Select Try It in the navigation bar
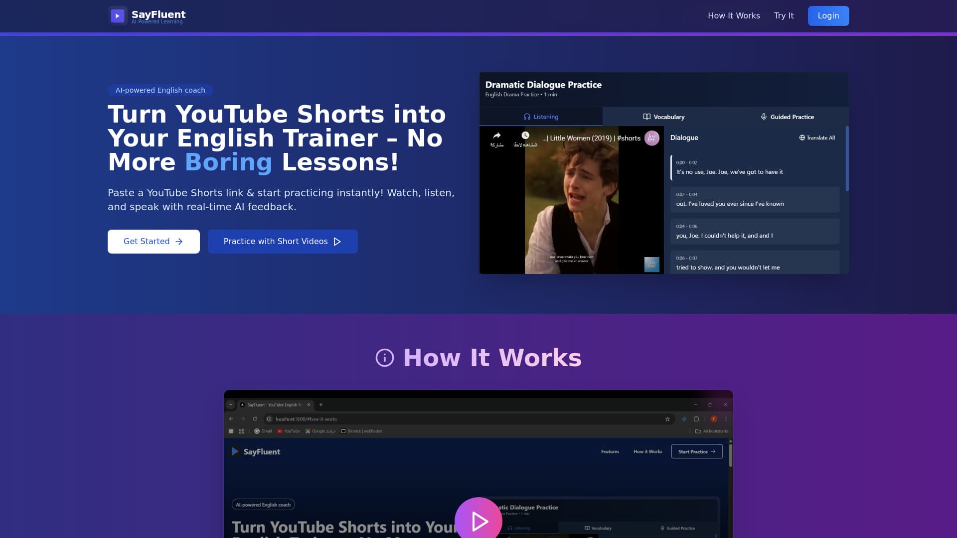The image size is (957, 538). pos(784,15)
